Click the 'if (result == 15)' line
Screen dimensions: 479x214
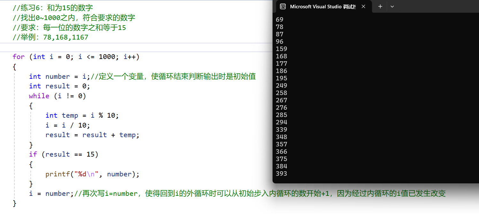point(64,154)
